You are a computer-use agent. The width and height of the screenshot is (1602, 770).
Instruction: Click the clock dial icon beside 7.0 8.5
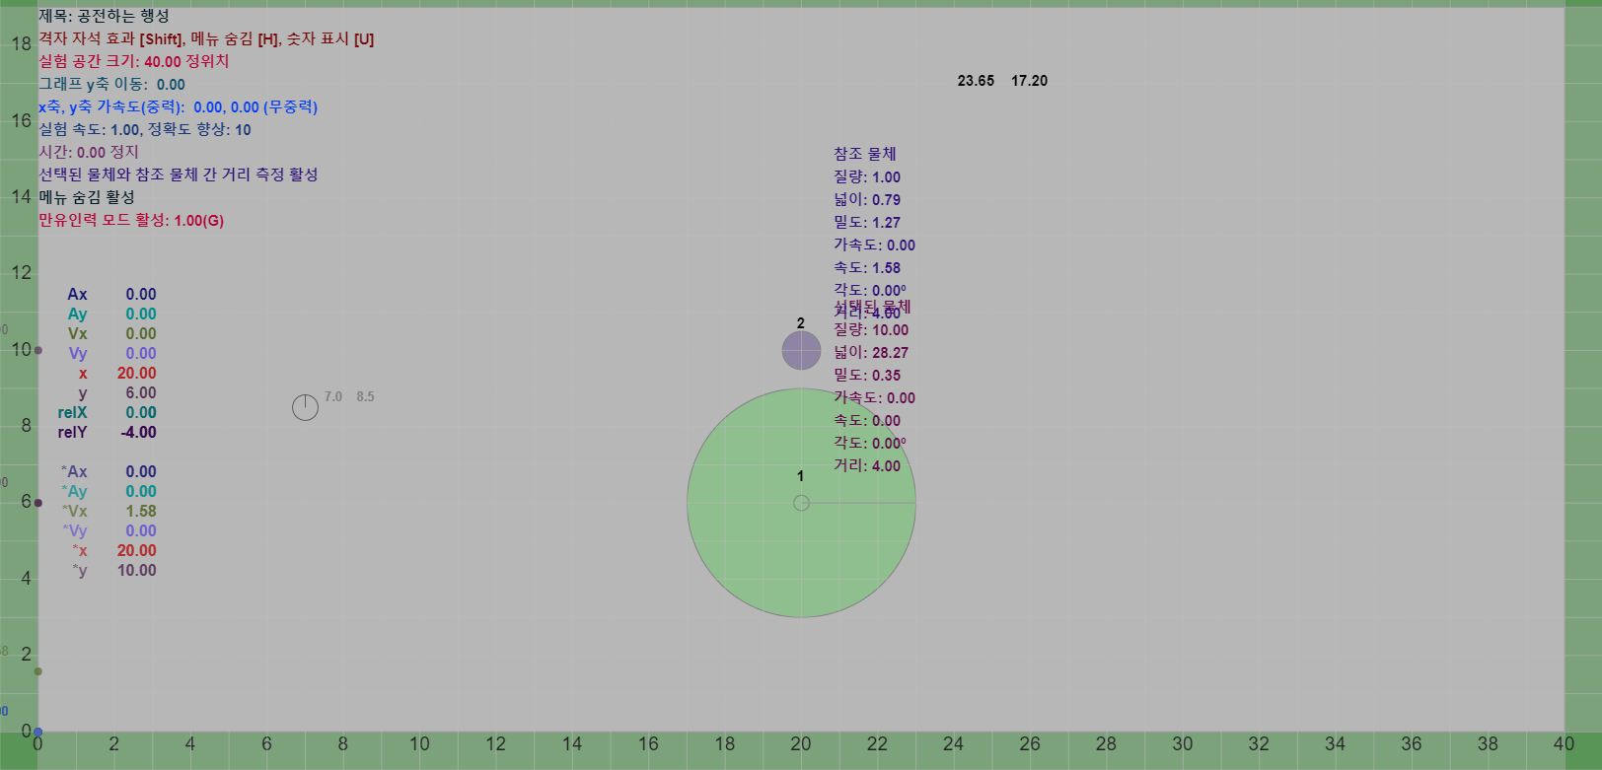pyautogui.click(x=305, y=407)
